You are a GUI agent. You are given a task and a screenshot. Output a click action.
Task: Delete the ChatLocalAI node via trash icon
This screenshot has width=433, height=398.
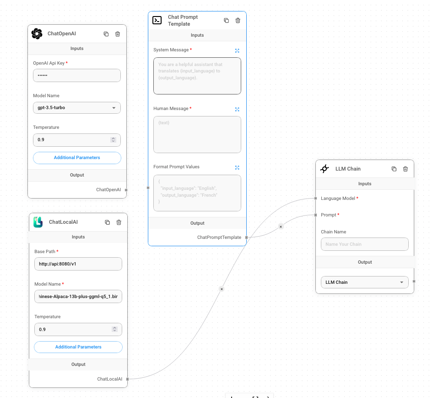119,222
